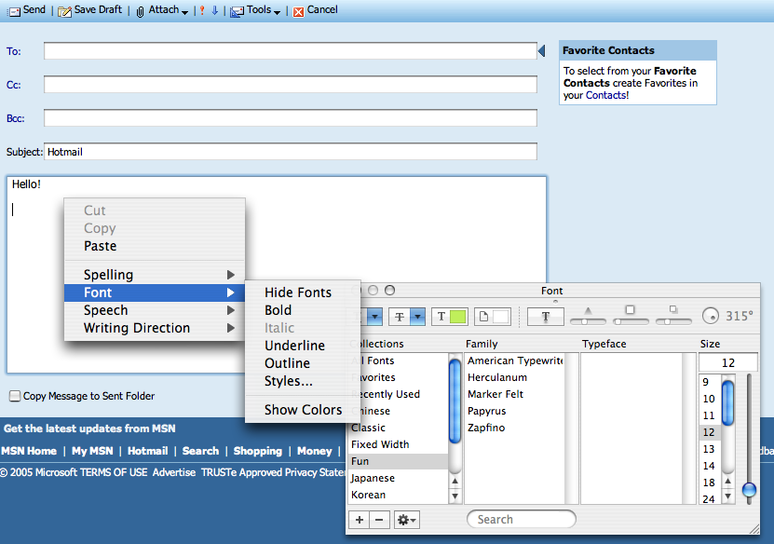Expand the Spelling submenu arrow

(x=230, y=275)
